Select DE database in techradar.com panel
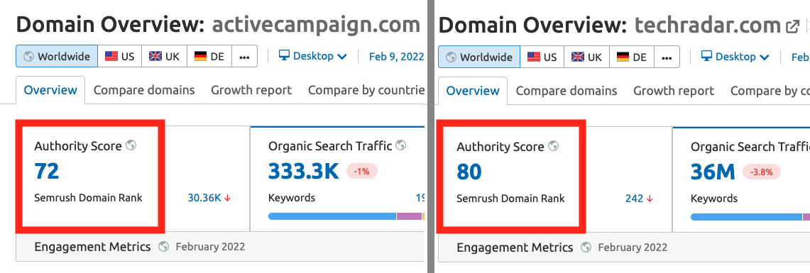Screen dimensions: 810x273 tap(632, 57)
